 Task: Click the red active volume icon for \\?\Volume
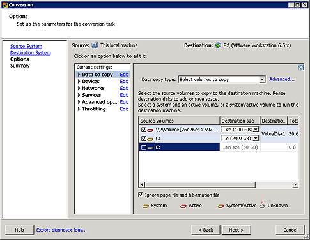tap(150, 130)
